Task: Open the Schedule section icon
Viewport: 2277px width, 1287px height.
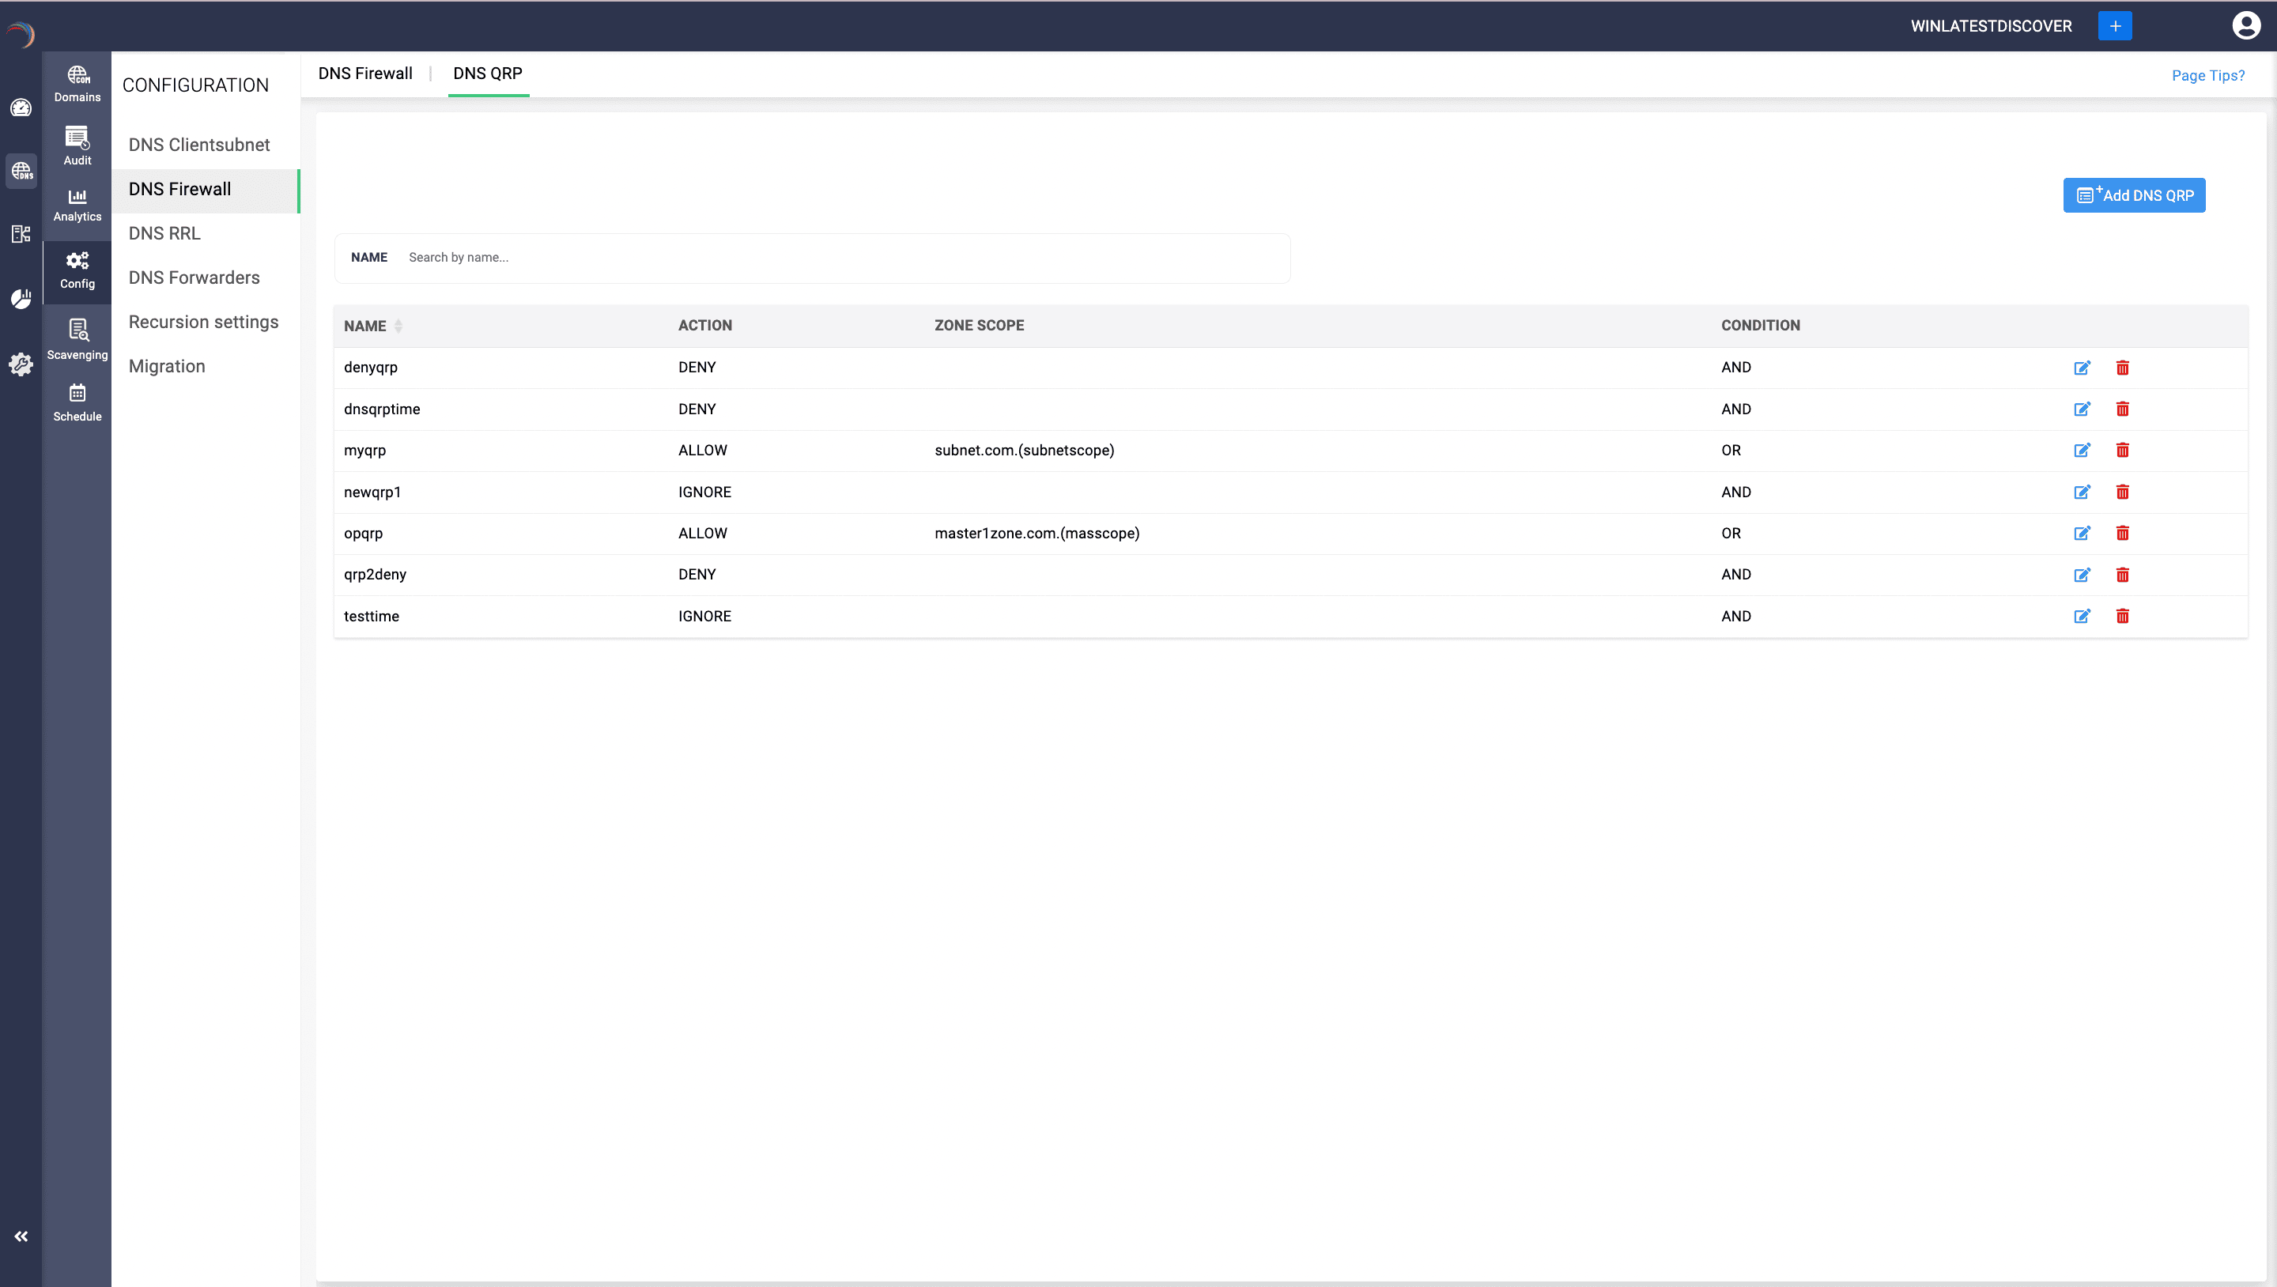Action: (x=77, y=402)
